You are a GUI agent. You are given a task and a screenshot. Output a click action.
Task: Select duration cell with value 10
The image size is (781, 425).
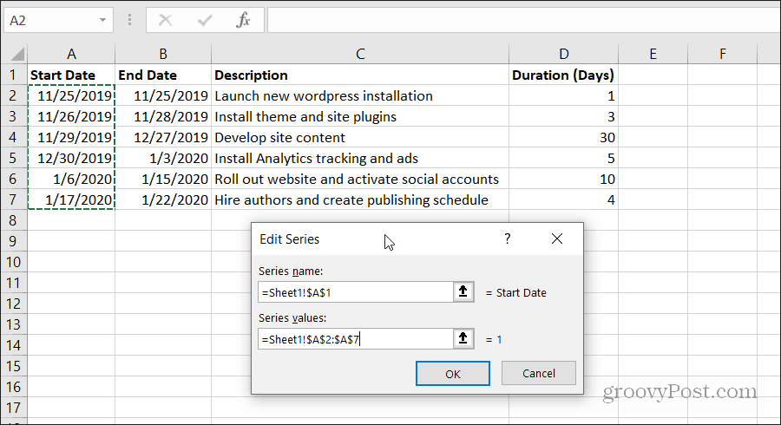563,180
